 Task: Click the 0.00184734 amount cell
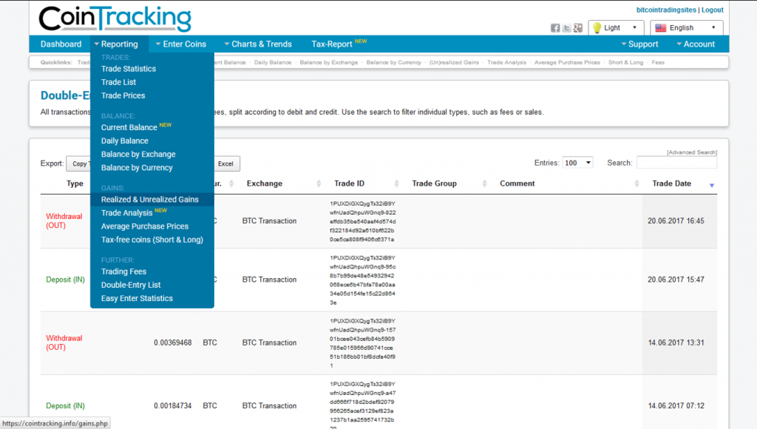coord(173,406)
